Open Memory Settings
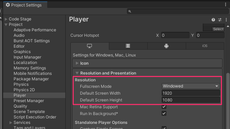 click(30, 68)
